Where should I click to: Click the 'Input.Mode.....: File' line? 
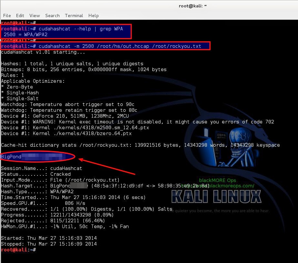pos(60,180)
